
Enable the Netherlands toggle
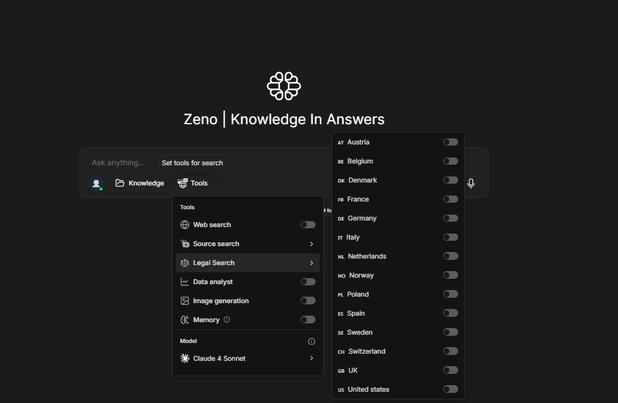(450, 256)
